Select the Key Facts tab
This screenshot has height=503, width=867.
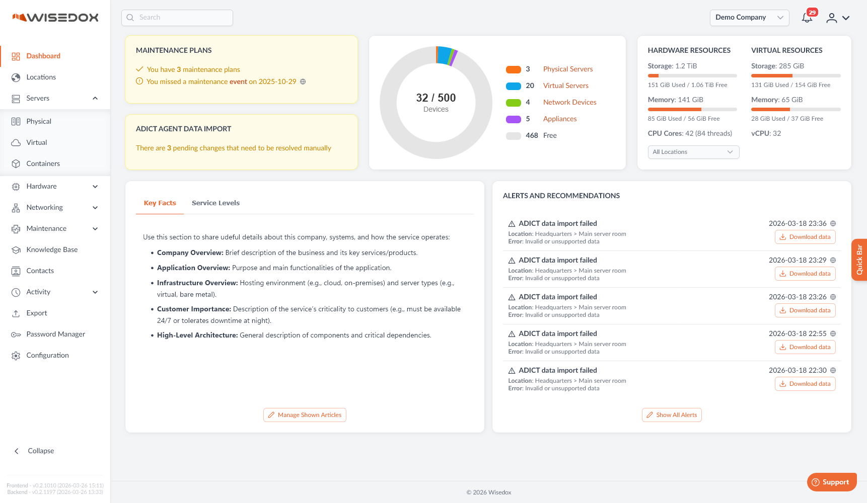(x=160, y=203)
